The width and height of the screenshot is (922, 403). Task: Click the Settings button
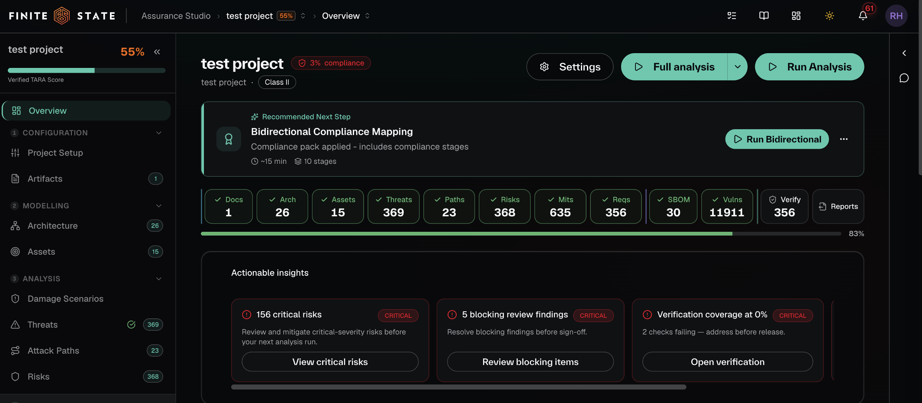[x=570, y=67]
